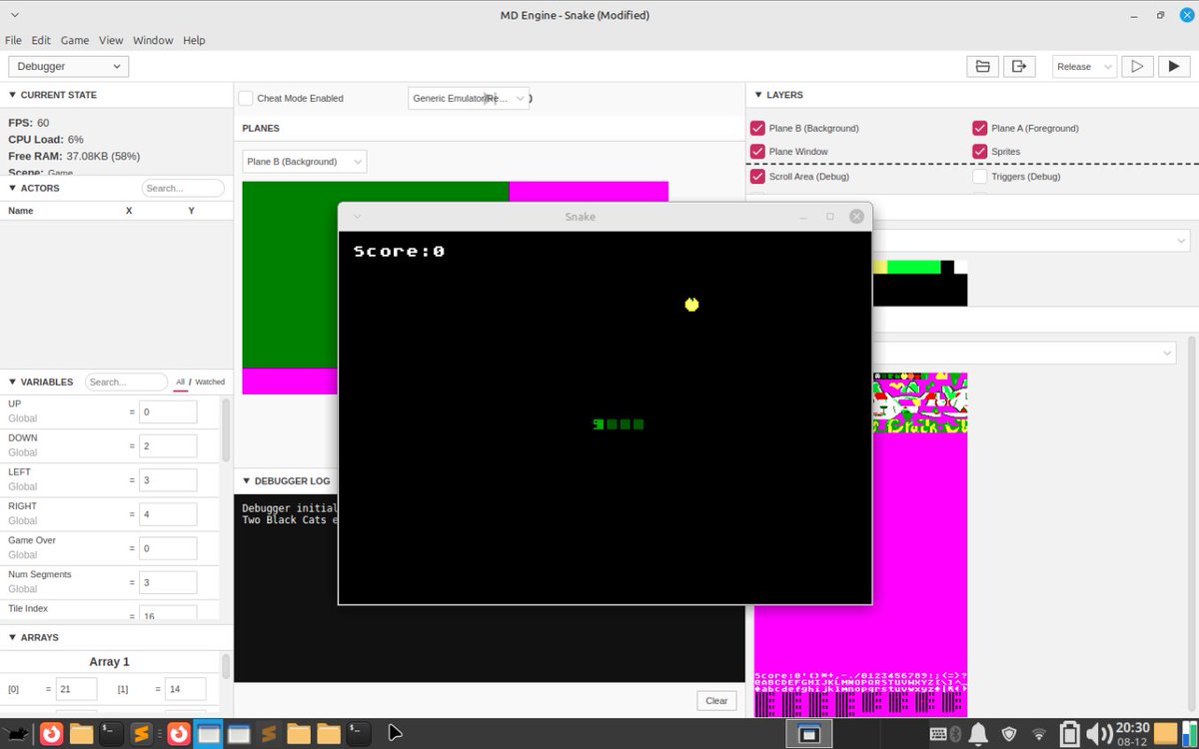
Task: Uncheck Scroll Area (Debug) visibility
Action: point(757,177)
